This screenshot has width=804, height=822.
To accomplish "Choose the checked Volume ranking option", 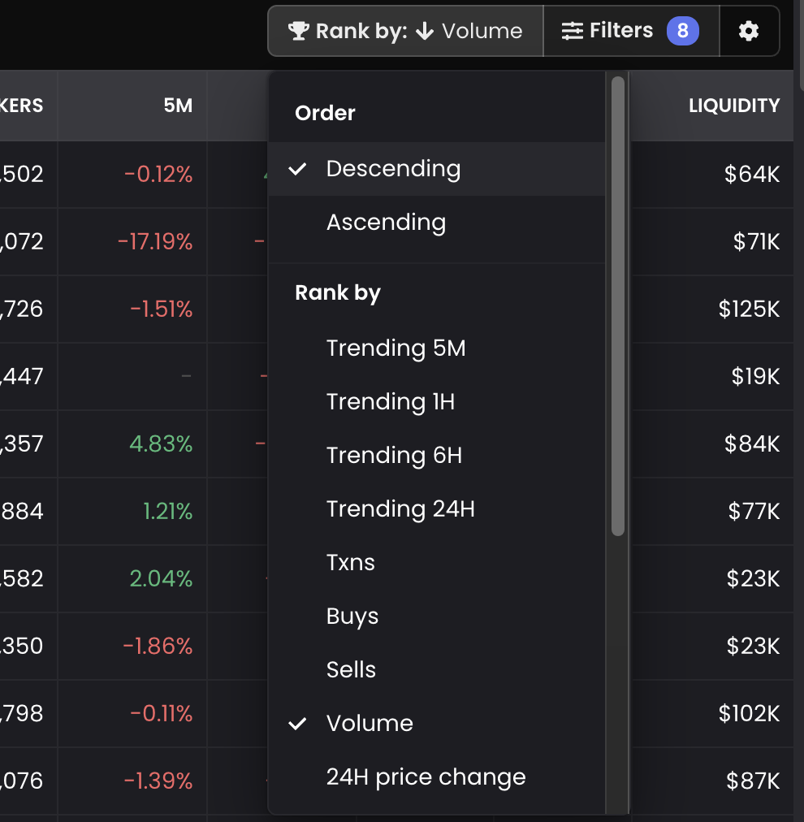I will tap(370, 724).
